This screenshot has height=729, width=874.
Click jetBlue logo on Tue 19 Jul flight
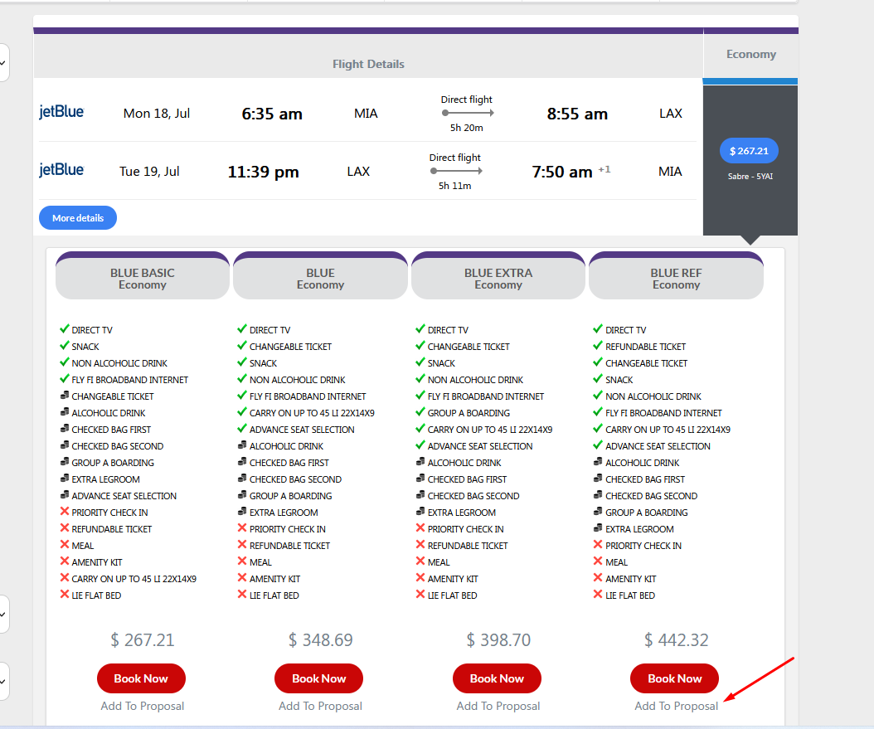61,169
